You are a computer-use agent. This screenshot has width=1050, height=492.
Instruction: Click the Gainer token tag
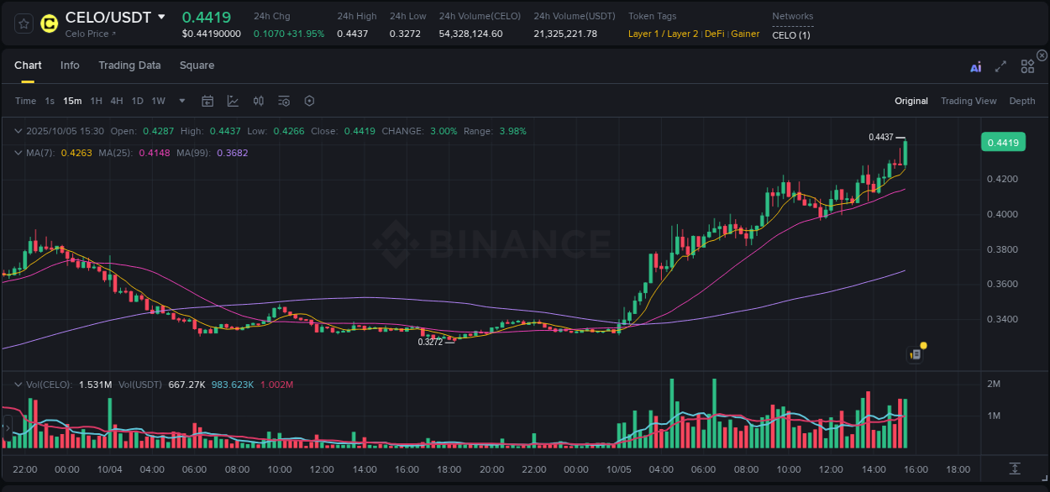[x=745, y=34]
